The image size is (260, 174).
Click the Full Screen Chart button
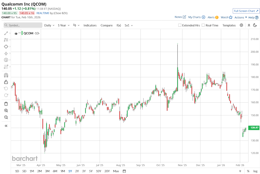click(x=246, y=11)
